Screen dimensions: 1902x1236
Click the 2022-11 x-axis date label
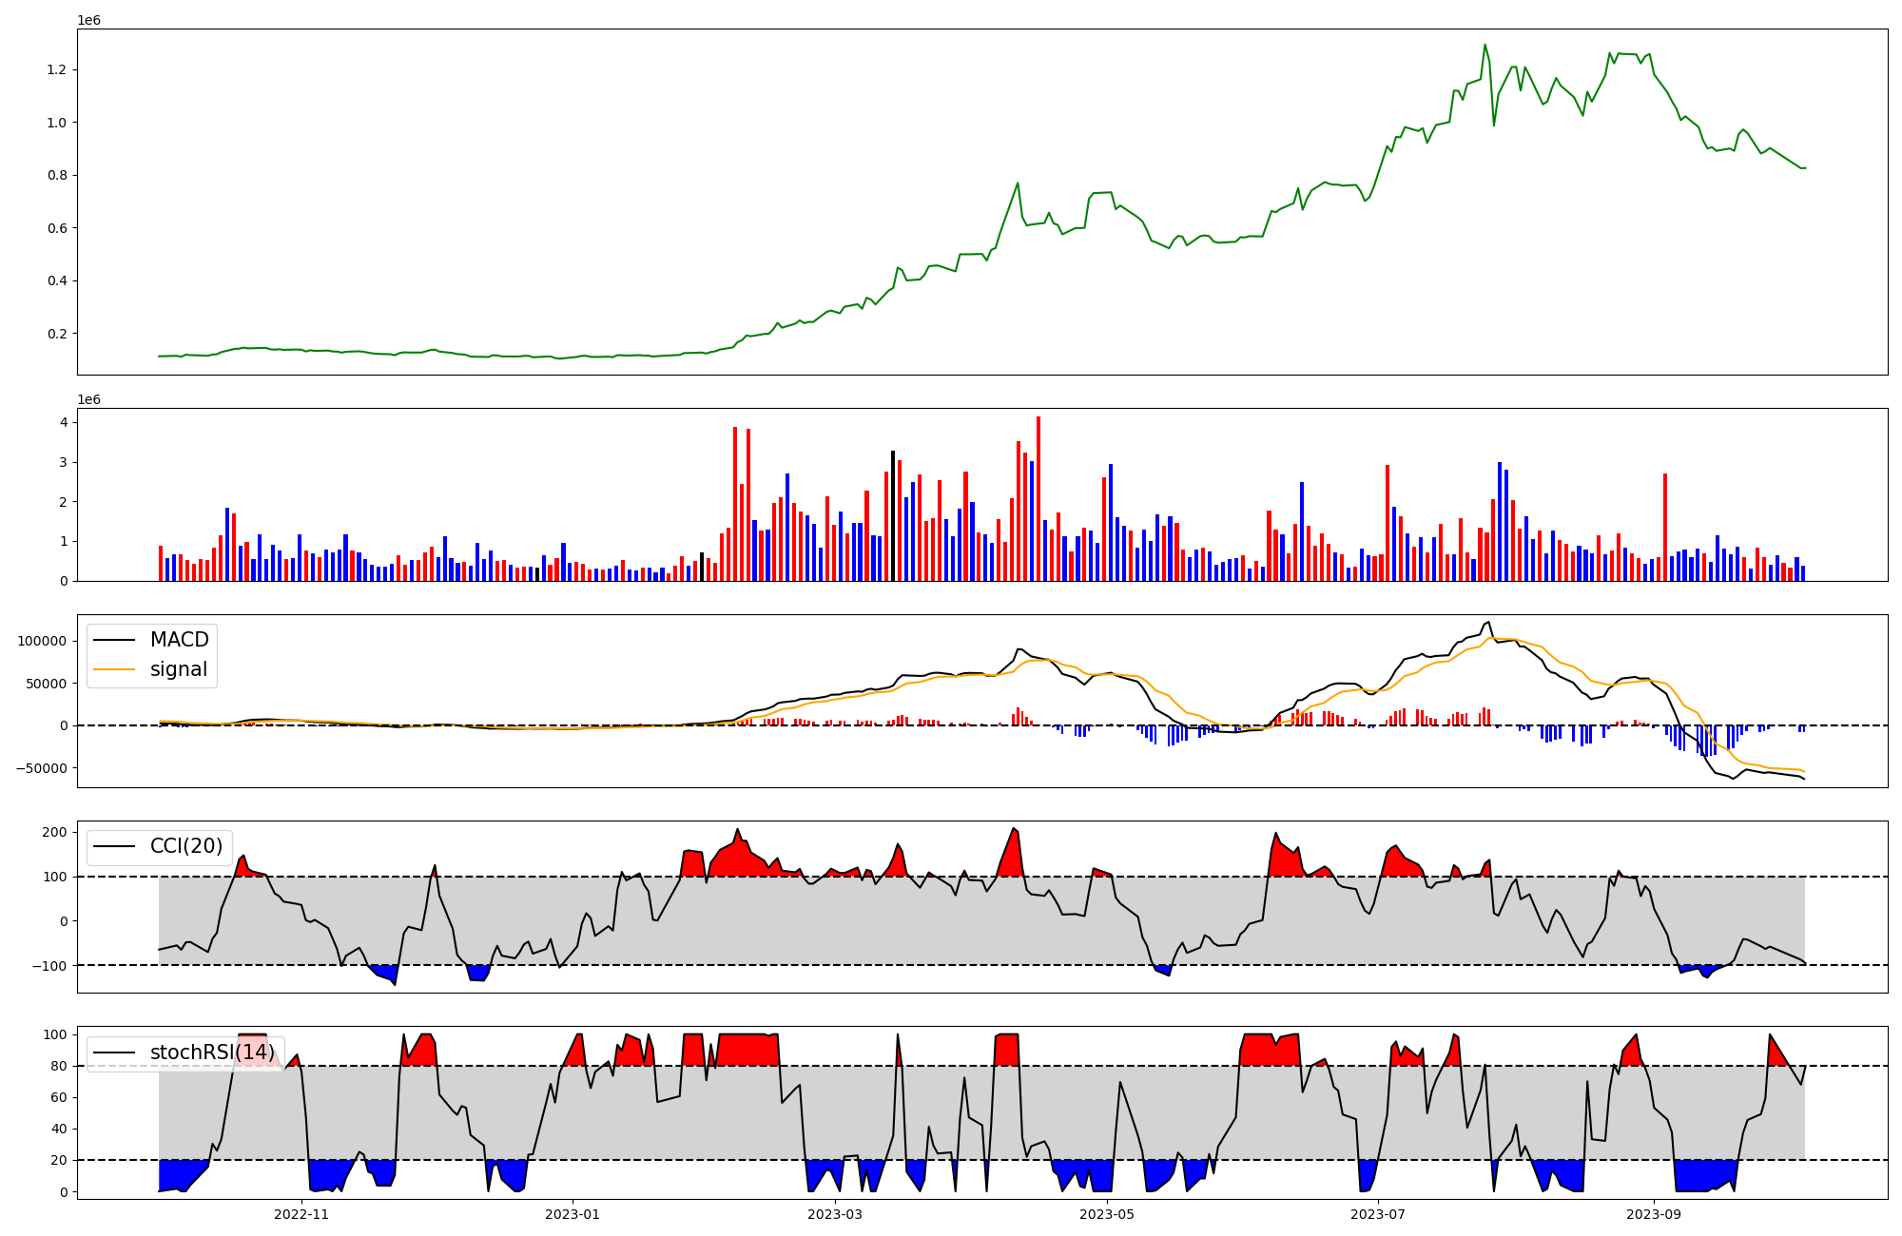coord(301,1214)
